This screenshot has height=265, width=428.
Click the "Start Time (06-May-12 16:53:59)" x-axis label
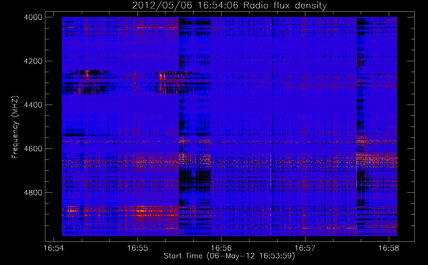click(229, 256)
